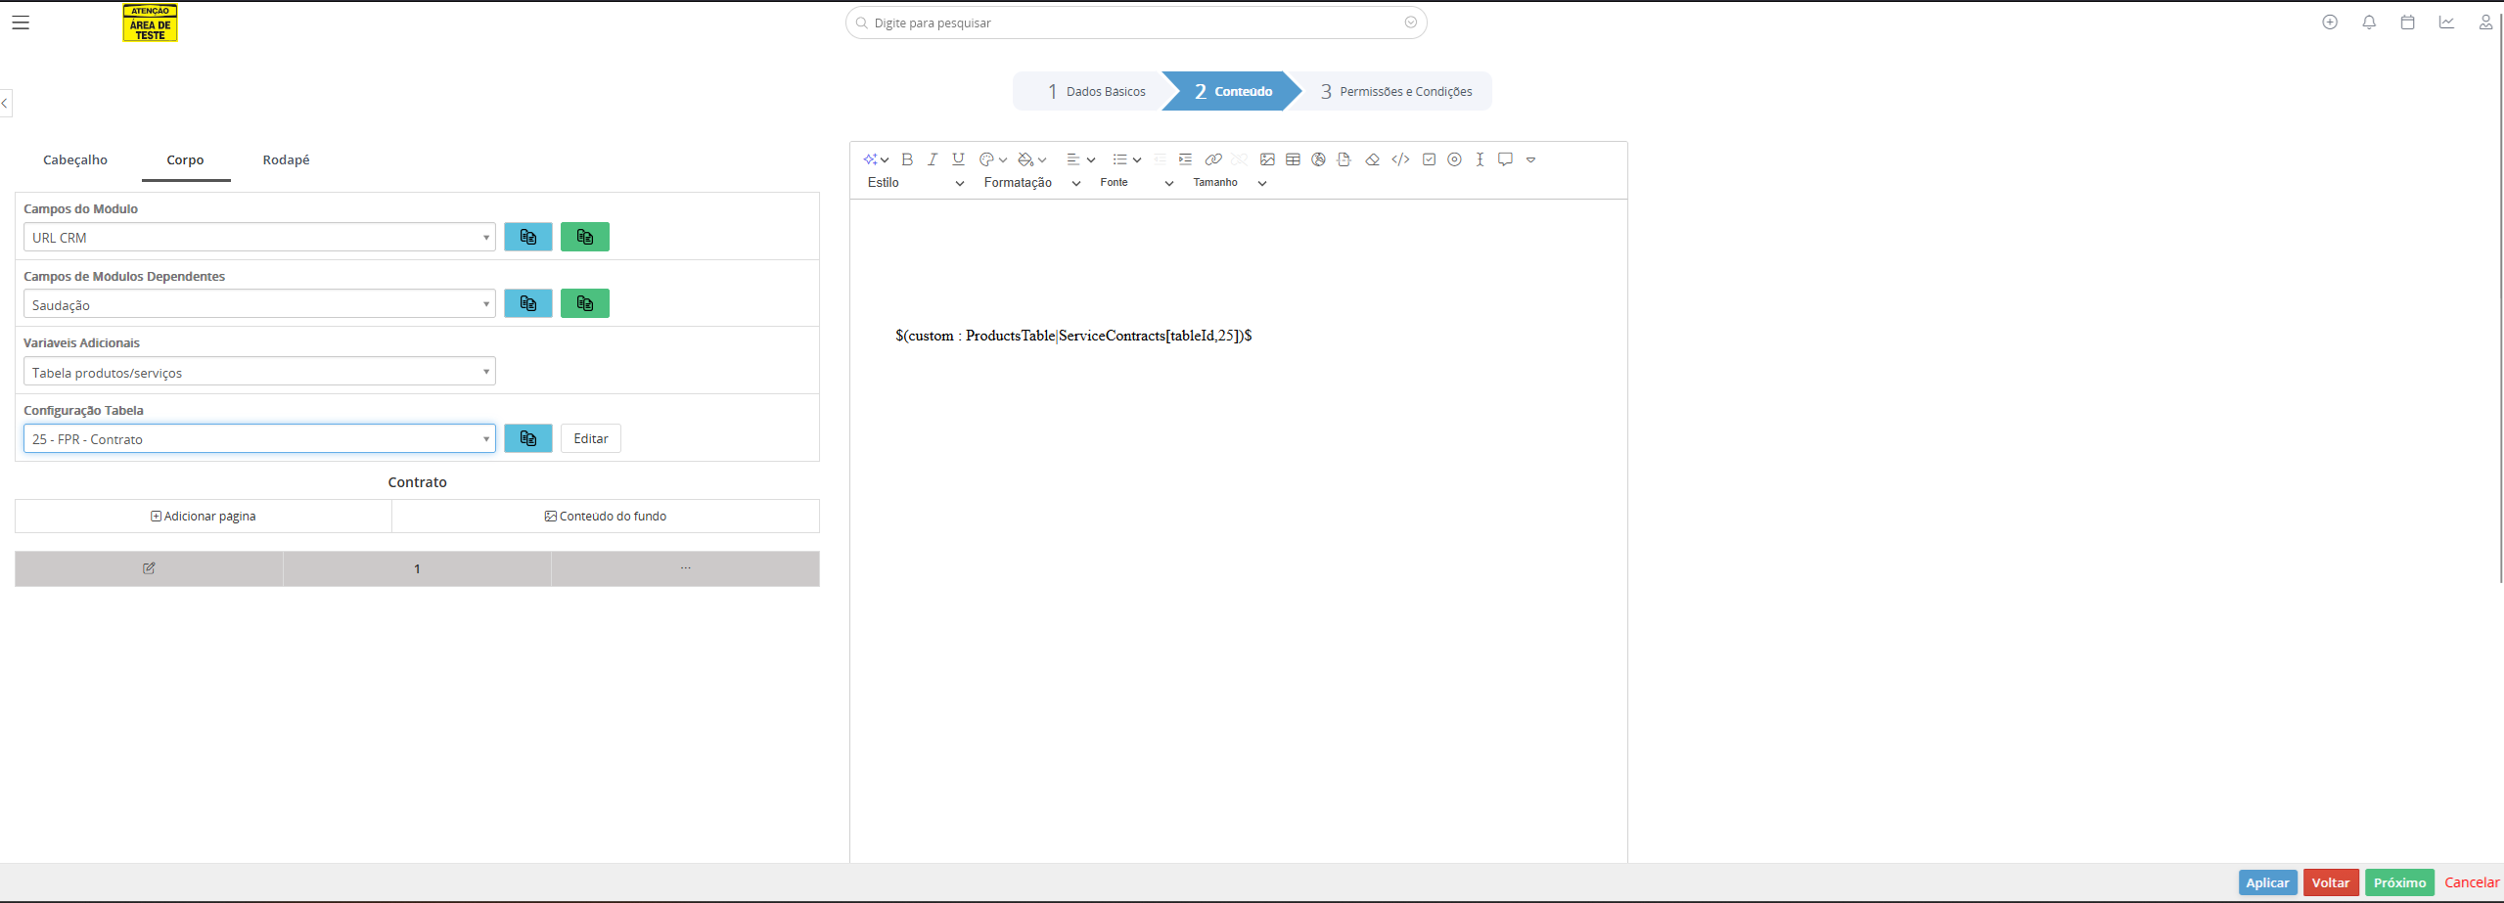Insert a page break in the editor

click(1343, 159)
